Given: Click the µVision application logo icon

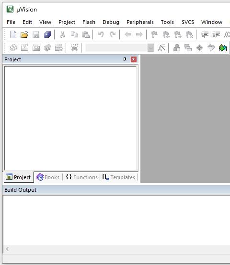Looking at the screenshot, I should tap(10, 9).
